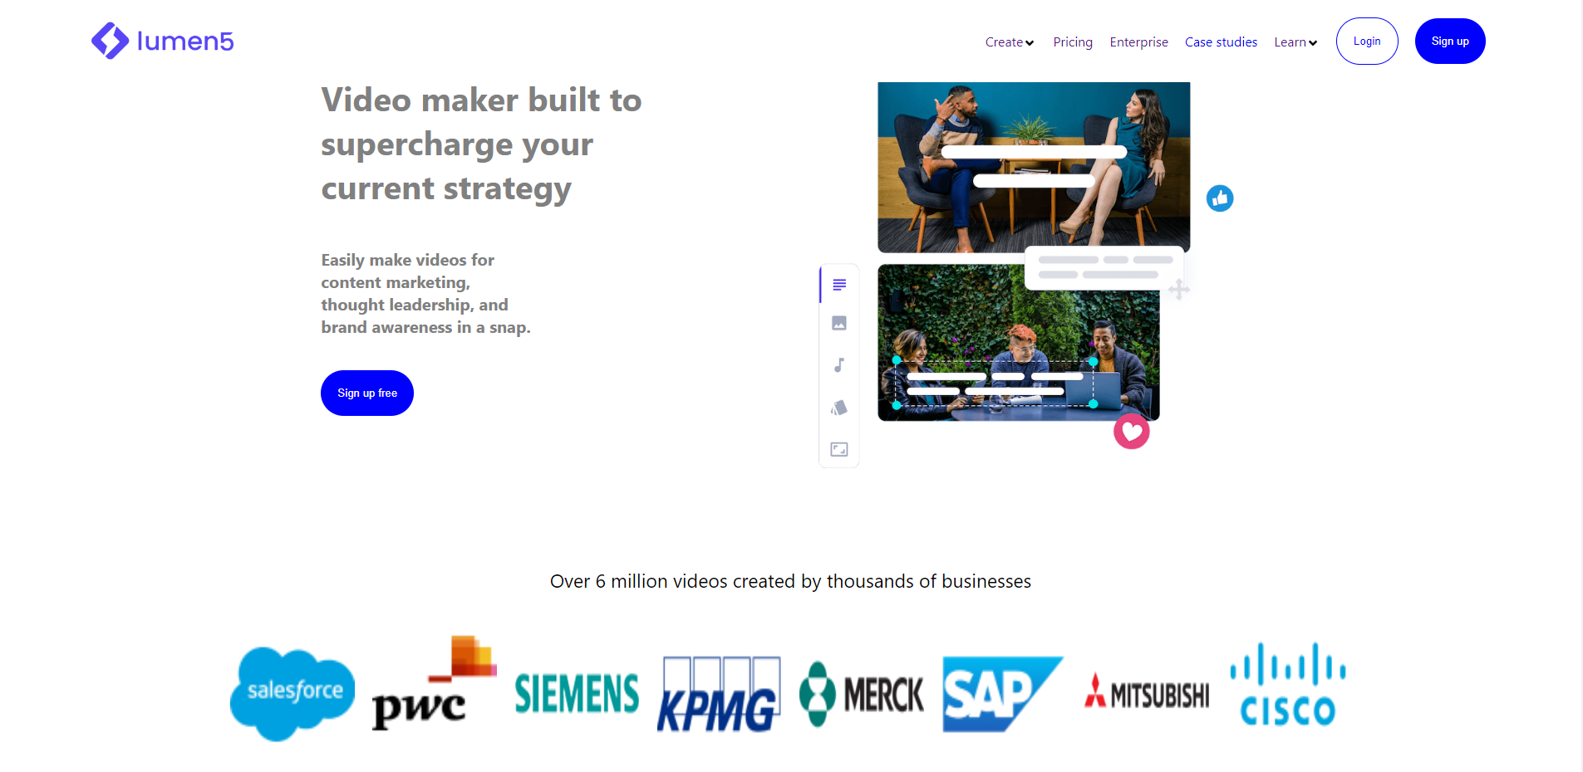Open the Case studies link
The width and height of the screenshot is (1583, 772).
(1221, 42)
